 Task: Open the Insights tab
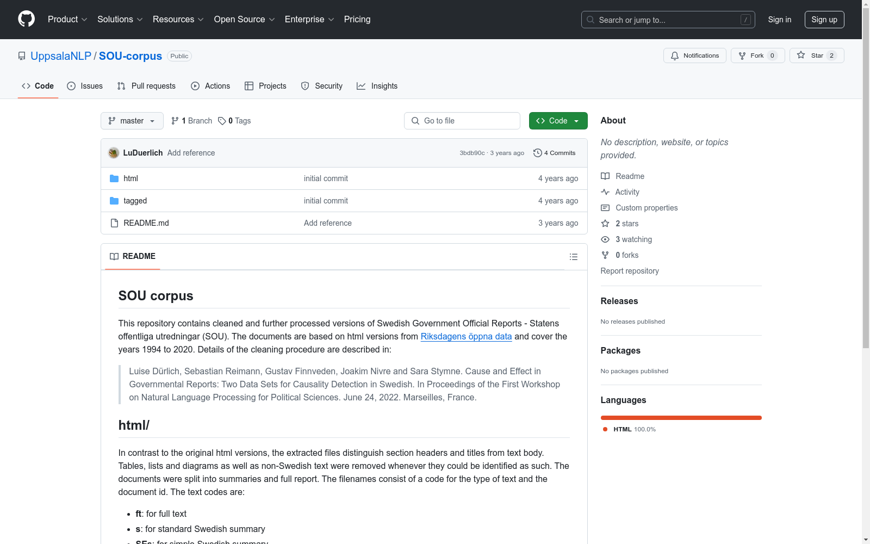[377, 86]
